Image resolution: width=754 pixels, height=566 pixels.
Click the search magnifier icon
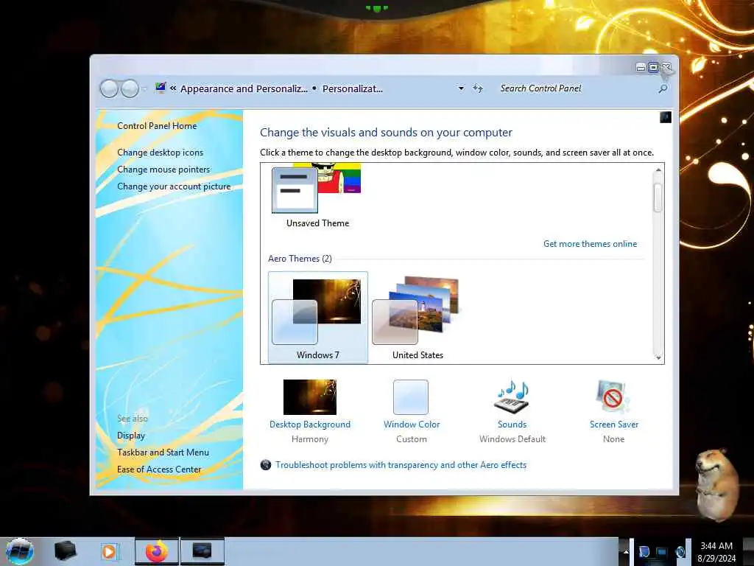[x=663, y=88]
